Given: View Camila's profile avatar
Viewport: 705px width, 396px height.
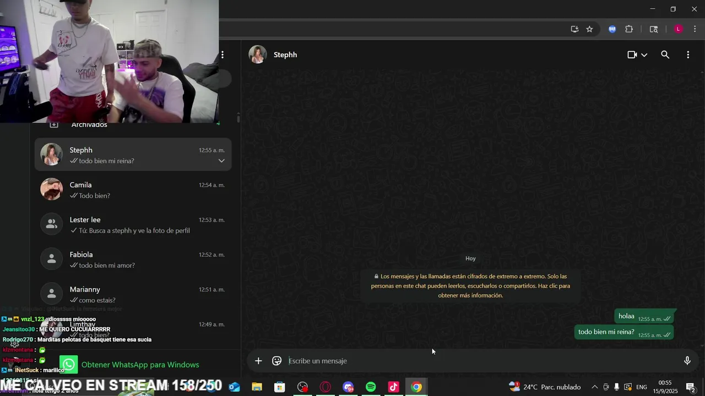Looking at the screenshot, I should (51, 189).
